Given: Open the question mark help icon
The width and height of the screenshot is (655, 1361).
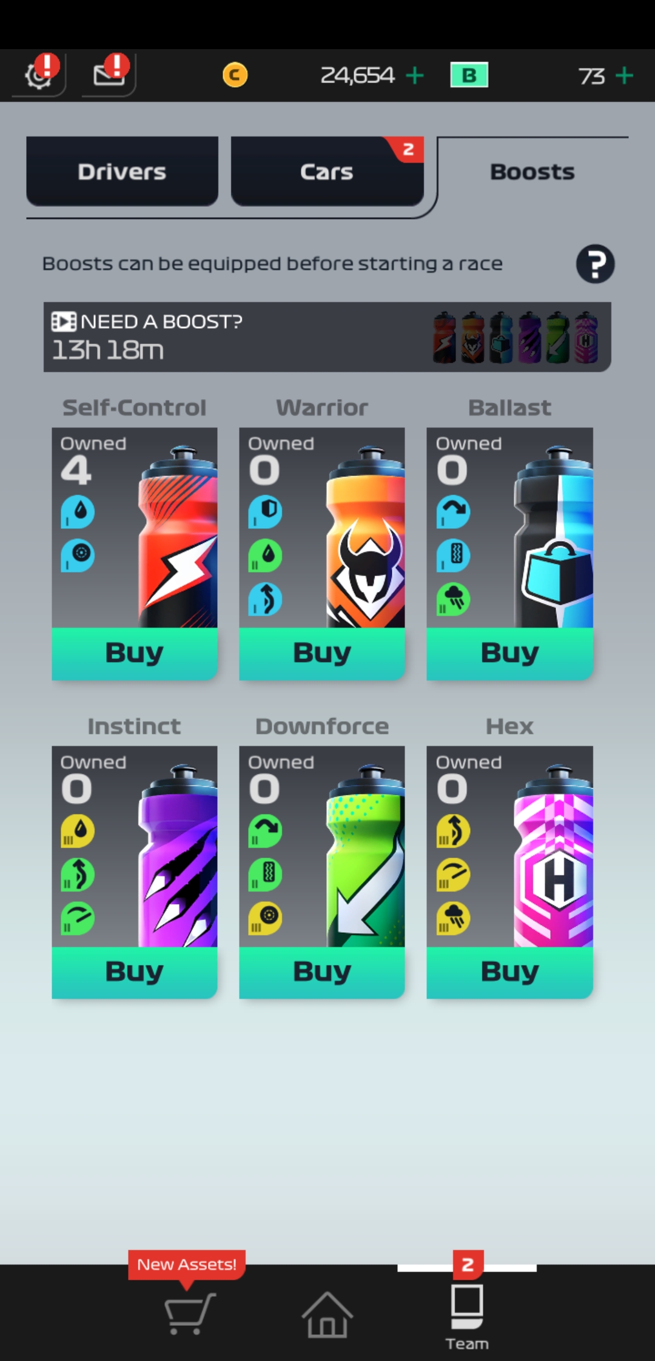Looking at the screenshot, I should [595, 264].
